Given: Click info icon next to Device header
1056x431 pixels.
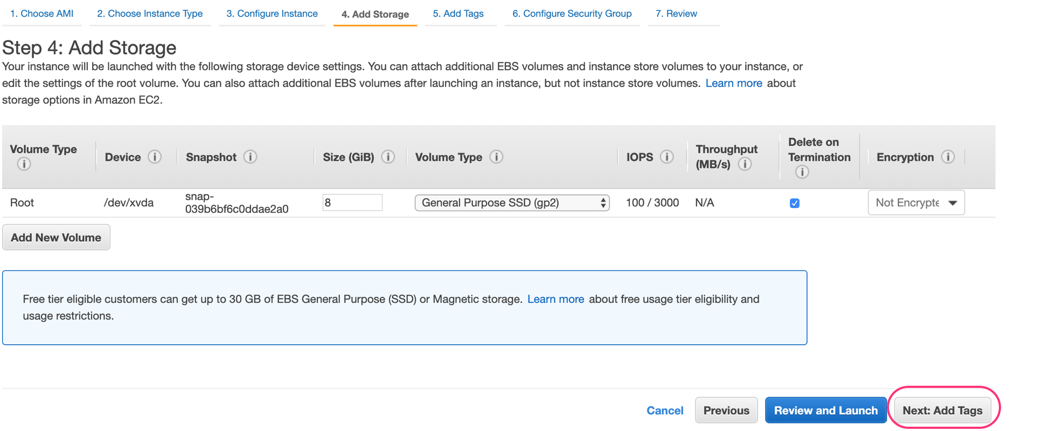Looking at the screenshot, I should click(155, 157).
